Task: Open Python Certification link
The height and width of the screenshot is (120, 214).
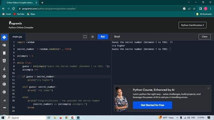Action: [193, 25]
